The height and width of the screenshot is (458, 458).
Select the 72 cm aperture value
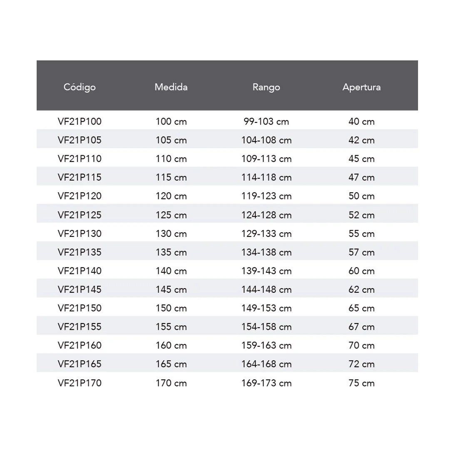pos(361,364)
